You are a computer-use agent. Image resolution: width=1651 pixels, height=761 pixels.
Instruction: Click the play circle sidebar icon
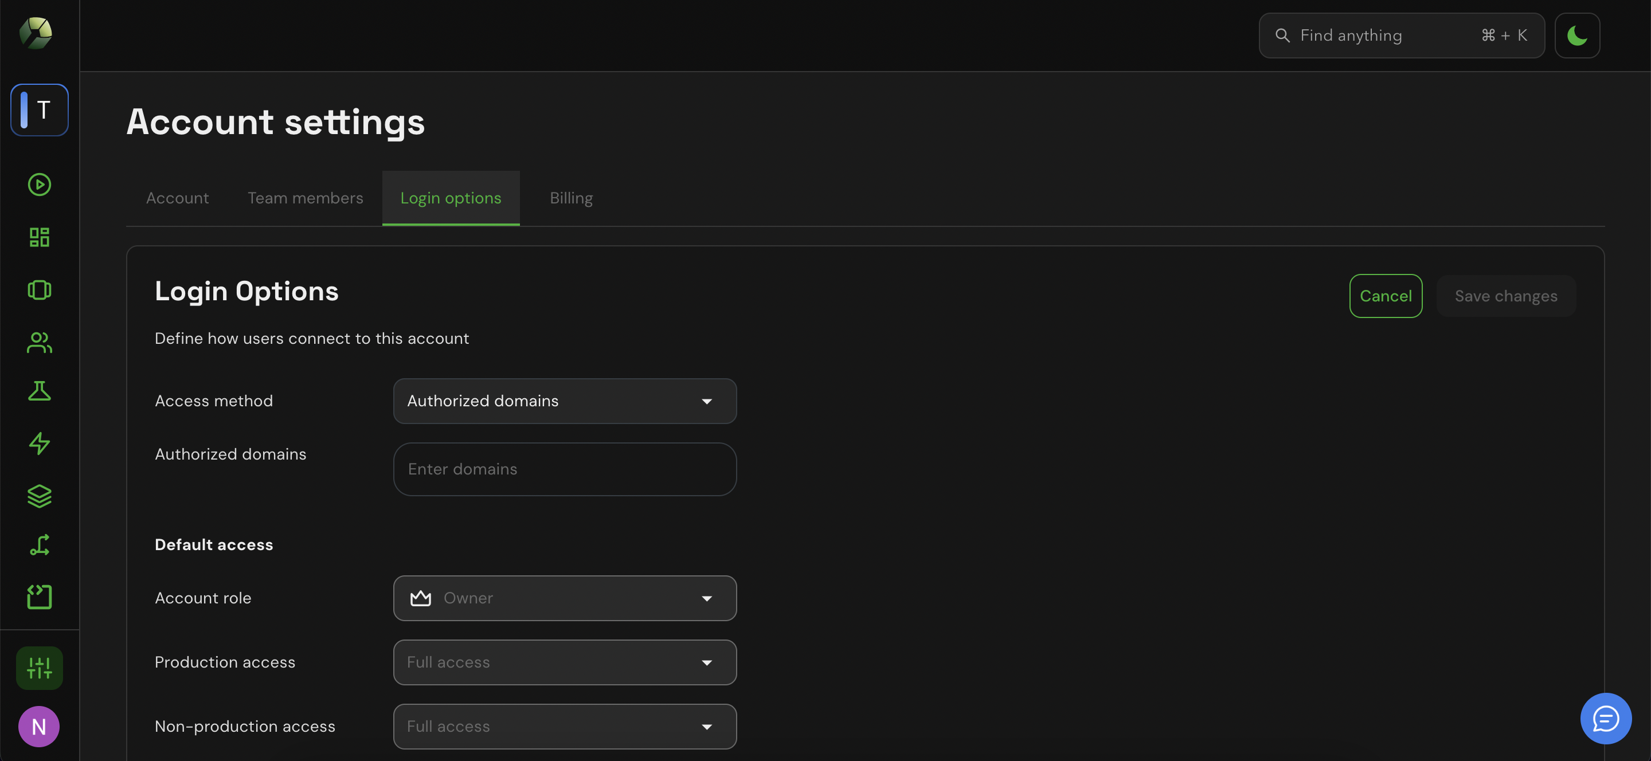[x=39, y=185]
